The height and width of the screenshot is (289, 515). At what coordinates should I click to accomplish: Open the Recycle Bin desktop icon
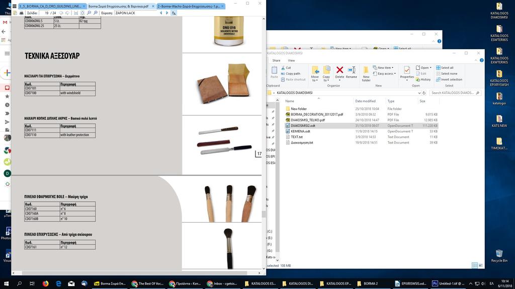point(499,256)
